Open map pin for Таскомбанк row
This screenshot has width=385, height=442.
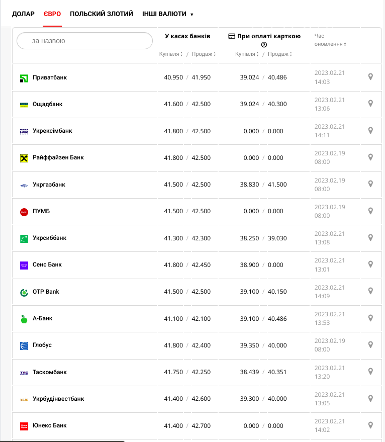coord(370,372)
